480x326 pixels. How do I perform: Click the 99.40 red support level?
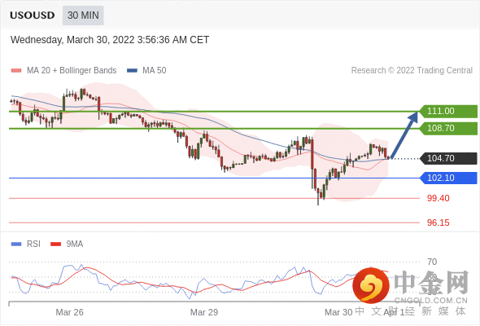(x=438, y=198)
